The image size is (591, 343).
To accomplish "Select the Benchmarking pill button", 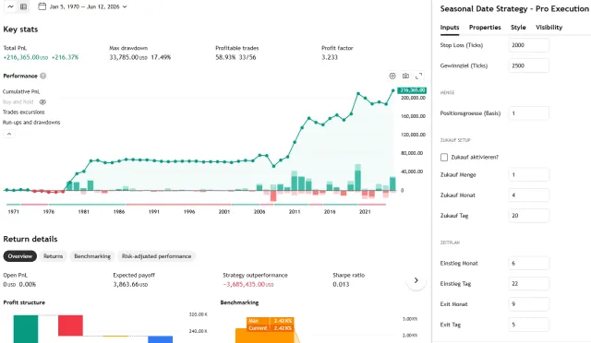I will [92, 256].
